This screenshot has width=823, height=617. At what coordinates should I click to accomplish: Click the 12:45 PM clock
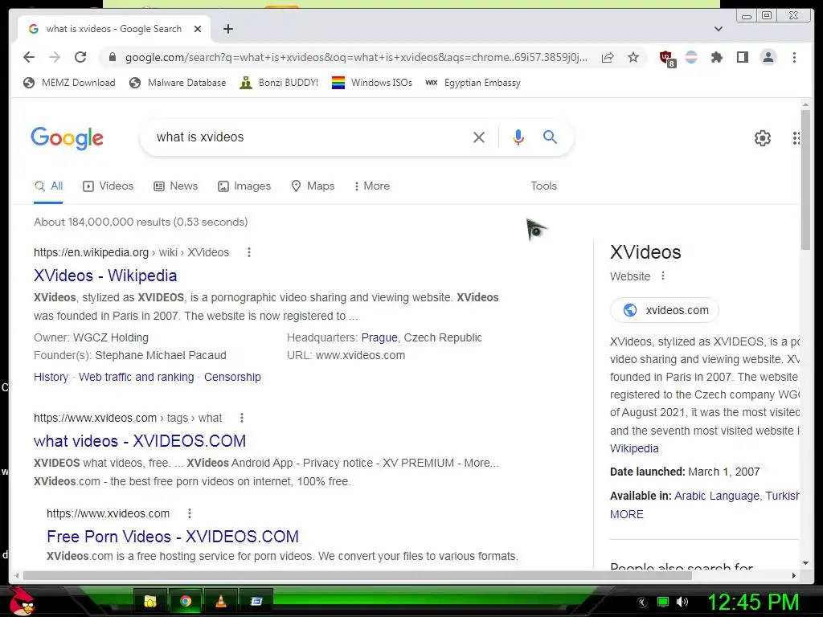pos(752,602)
